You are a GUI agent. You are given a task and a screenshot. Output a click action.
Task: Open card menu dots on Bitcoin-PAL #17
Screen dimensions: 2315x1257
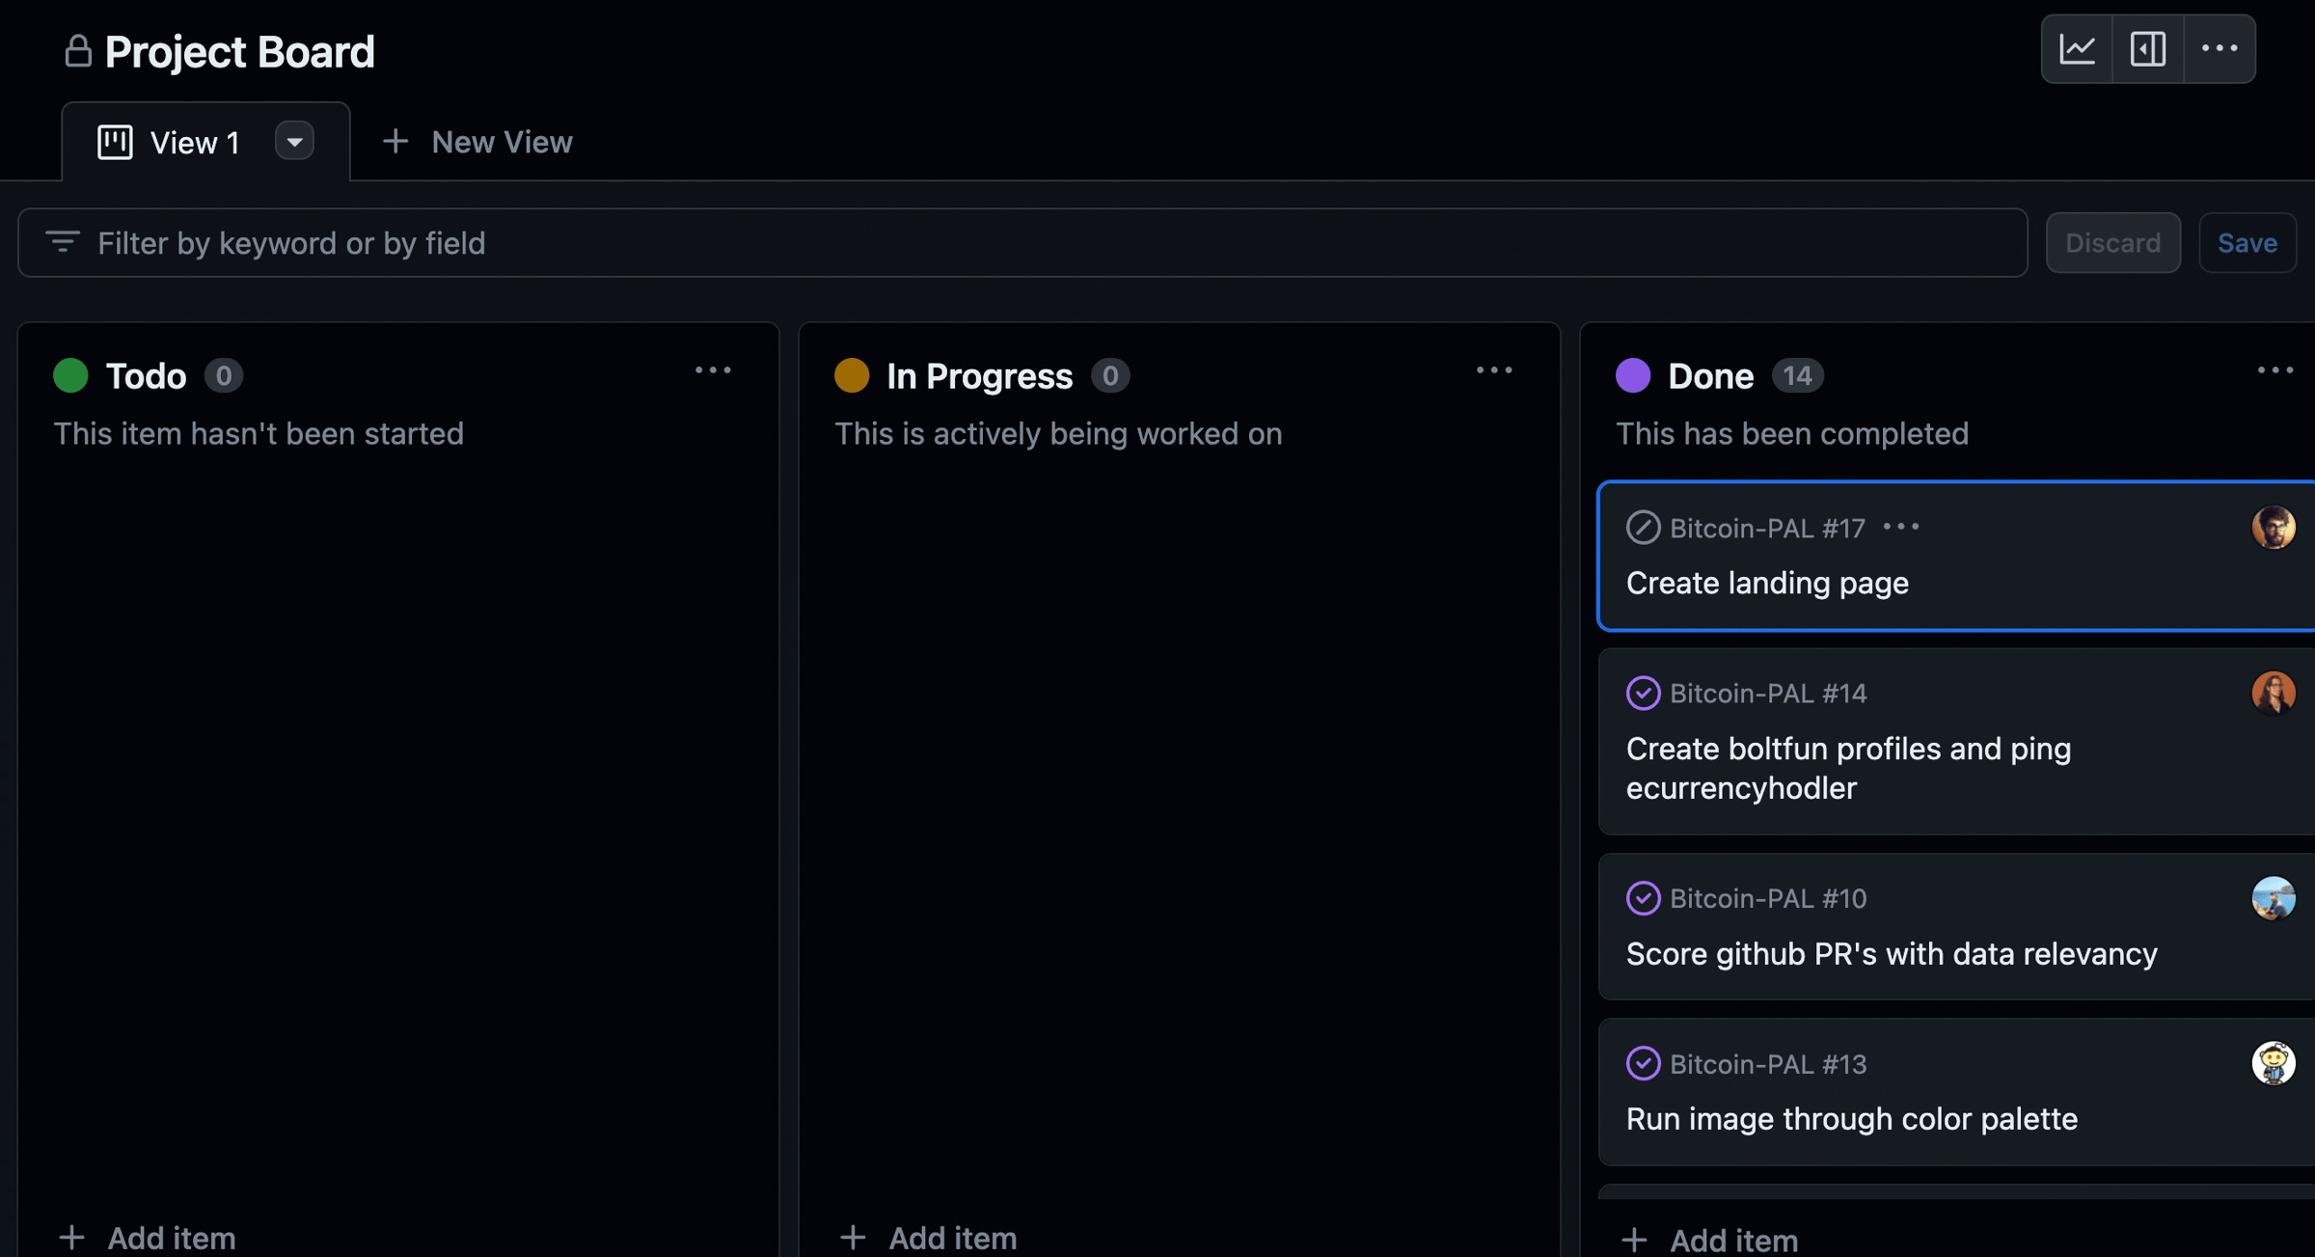coord(1900,527)
